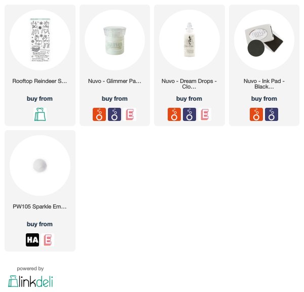
Task: Open the Nuvo Dream Drops bottle image
Action: (189, 40)
